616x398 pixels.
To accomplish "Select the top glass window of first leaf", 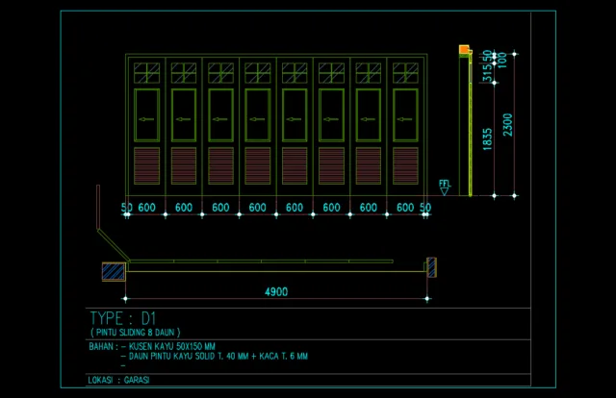I will pyautogui.click(x=146, y=73).
